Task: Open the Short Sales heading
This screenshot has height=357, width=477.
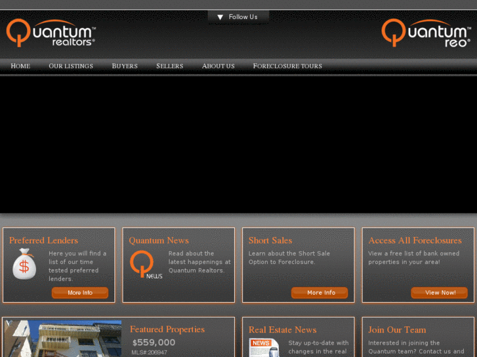Action: [270, 240]
